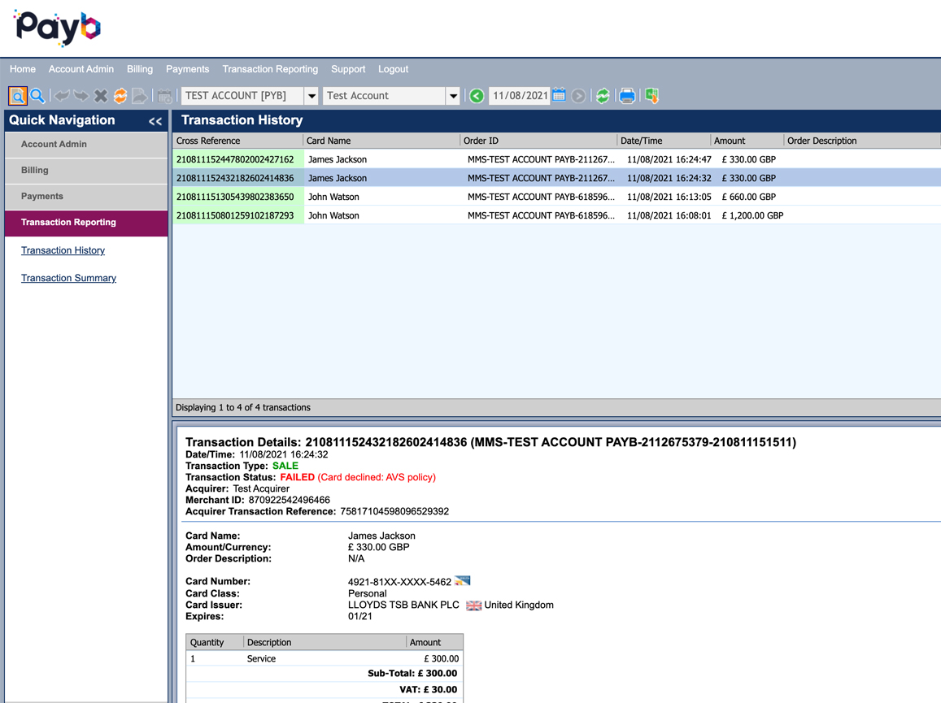Print the transaction list

pyautogui.click(x=627, y=96)
